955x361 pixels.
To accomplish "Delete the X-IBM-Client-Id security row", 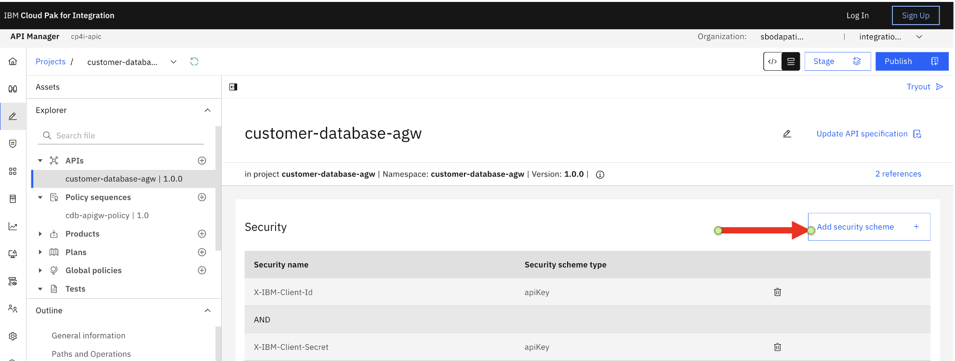I will 777,292.
